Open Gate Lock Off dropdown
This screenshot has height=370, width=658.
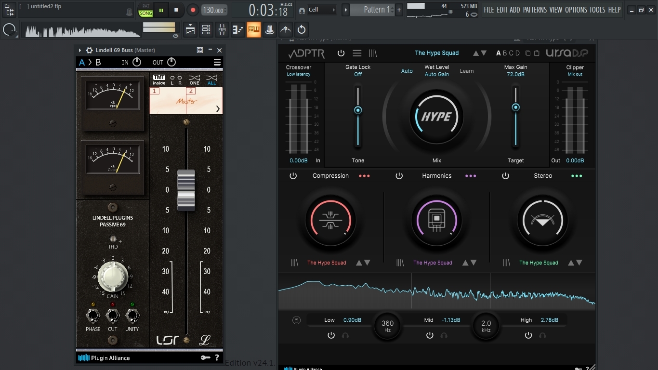(x=358, y=74)
